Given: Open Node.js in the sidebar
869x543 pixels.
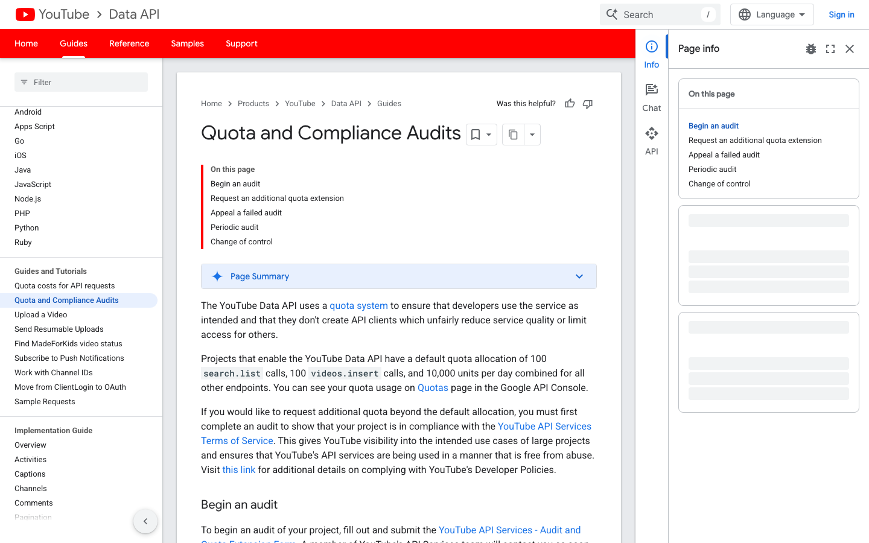Looking at the screenshot, I should (x=28, y=199).
